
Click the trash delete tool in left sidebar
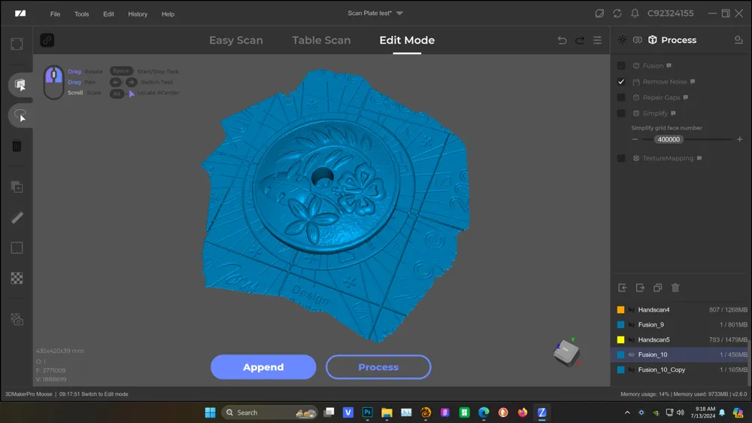(17, 146)
